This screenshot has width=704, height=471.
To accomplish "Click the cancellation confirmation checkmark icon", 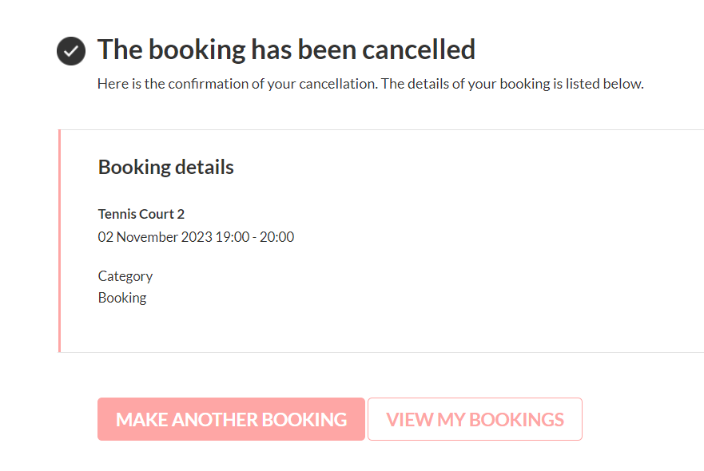I will point(71,51).
